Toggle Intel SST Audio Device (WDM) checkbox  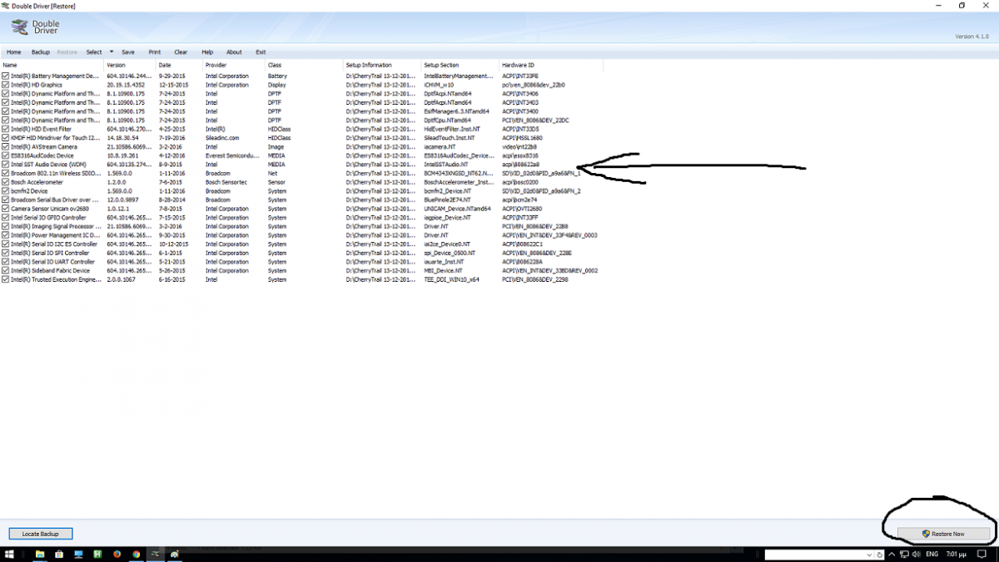coord(6,165)
